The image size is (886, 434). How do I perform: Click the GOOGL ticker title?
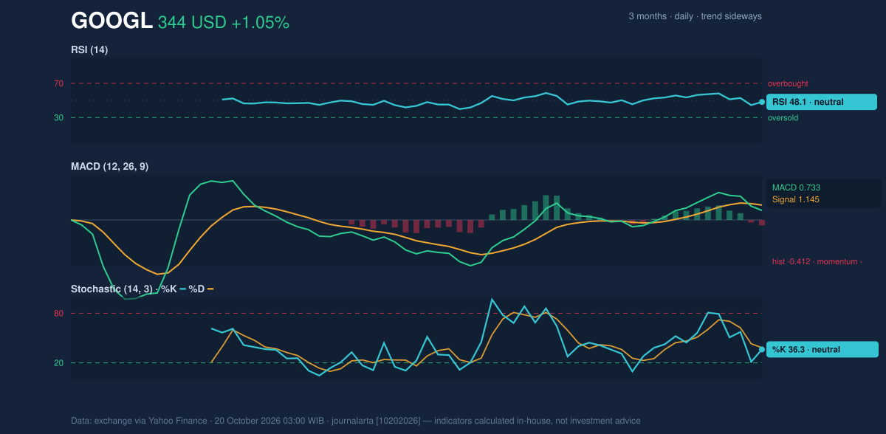click(111, 21)
